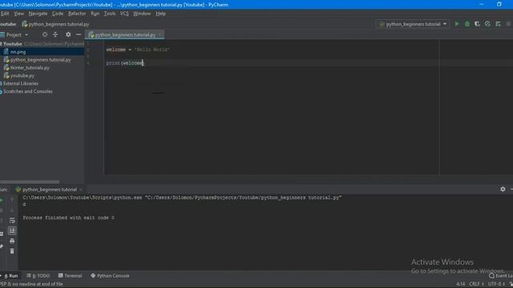Click the CRLF line separator selector
The width and height of the screenshot is (513, 288).
pyautogui.click(x=476, y=284)
